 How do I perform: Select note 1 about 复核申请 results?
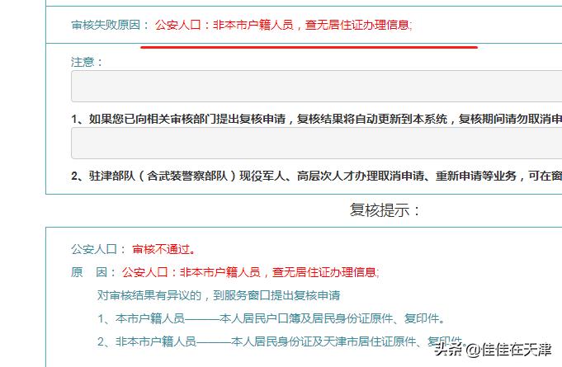tap(316, 119)
